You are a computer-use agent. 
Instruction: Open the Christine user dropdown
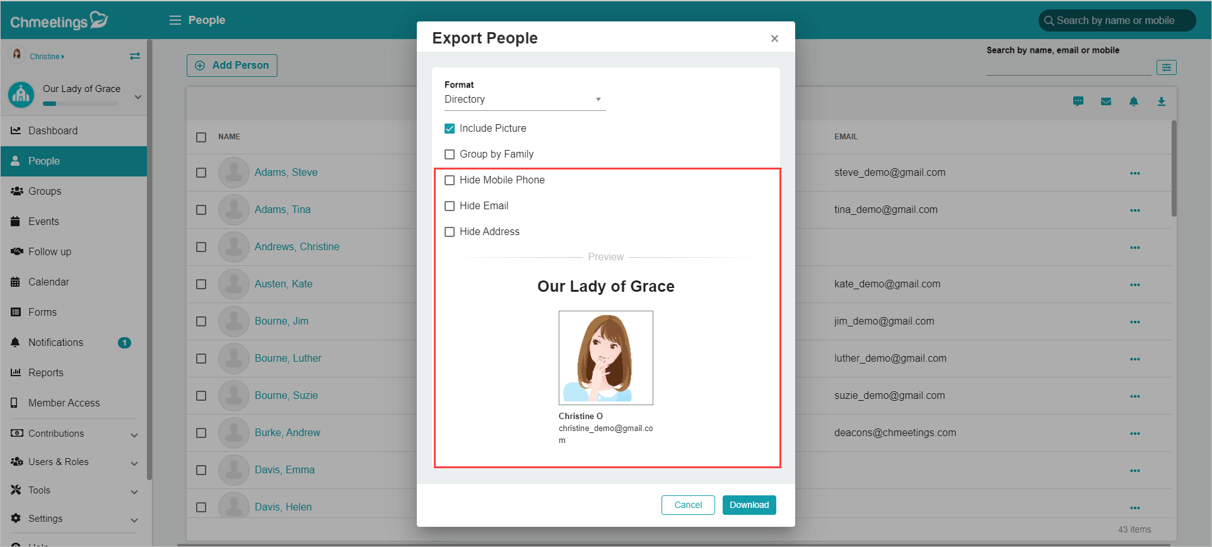click(x=47, y=57)
